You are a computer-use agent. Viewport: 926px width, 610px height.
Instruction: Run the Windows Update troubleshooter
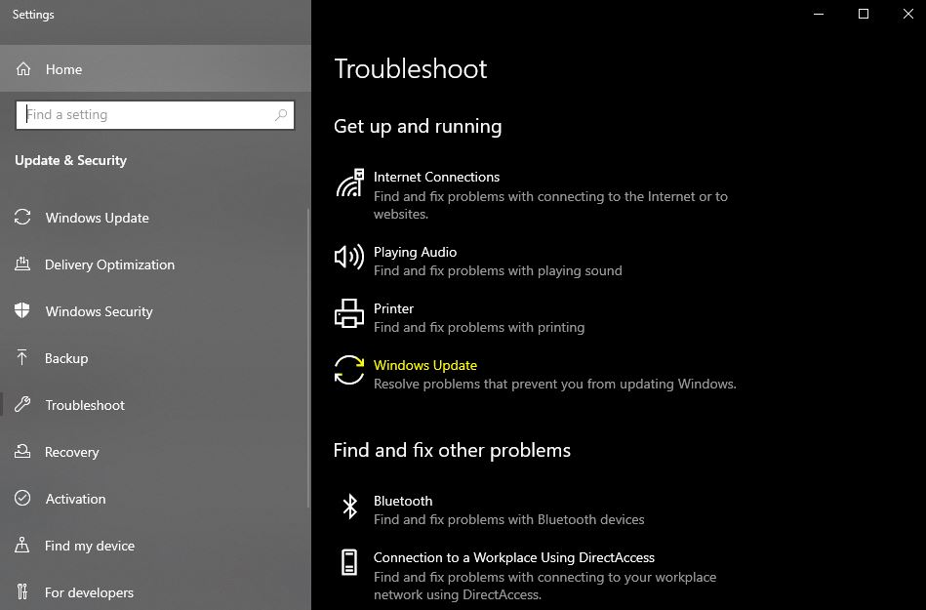[424, 365]
